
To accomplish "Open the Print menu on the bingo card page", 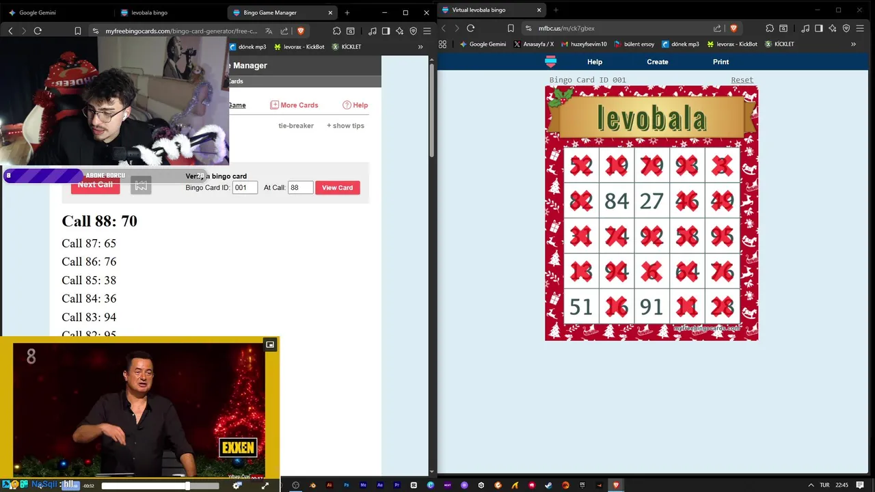I will coord(721,61).
